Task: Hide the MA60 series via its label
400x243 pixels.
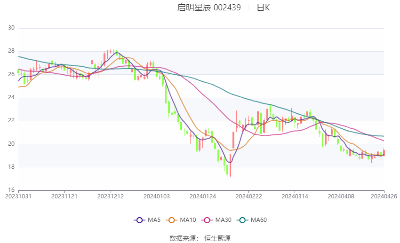Action: click(x=259, y=220)
